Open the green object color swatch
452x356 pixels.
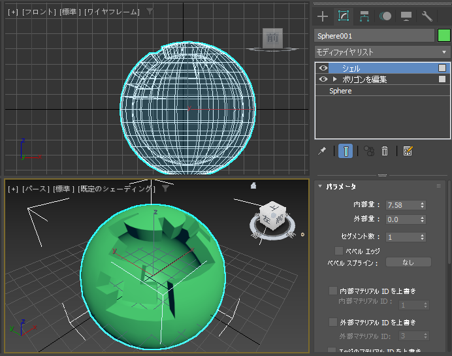click(444, 35)
